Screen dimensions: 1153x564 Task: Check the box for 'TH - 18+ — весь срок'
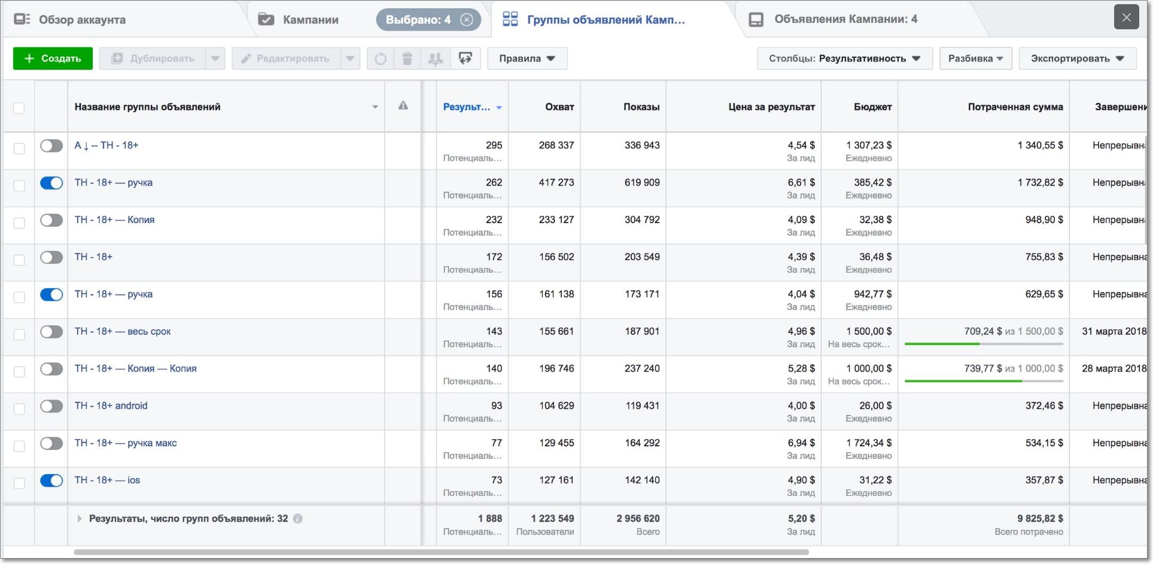[x=19, y=334]
